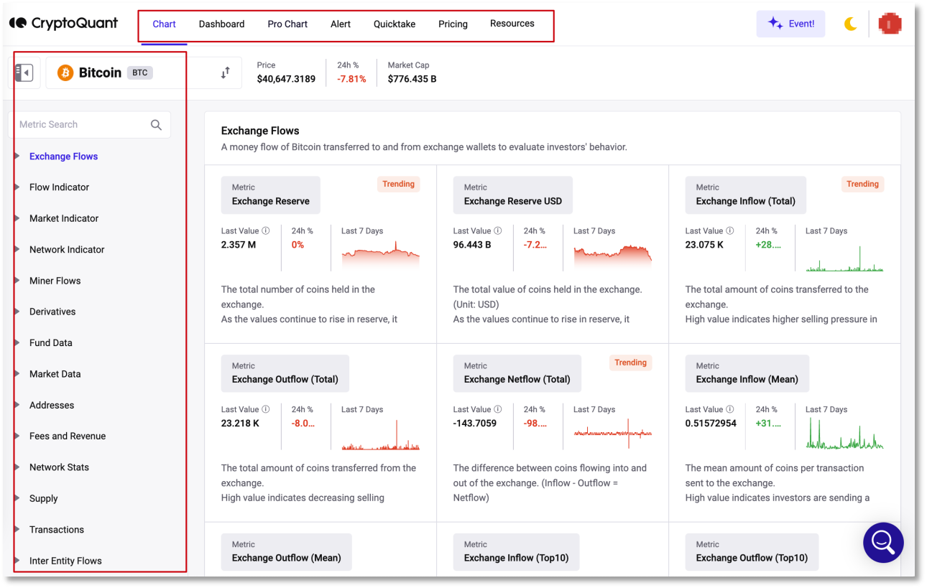Image resolution: width=927 pixels, height=588 pixels.
Task: Click the 24h change -7.81%
Action: point(351,79)
